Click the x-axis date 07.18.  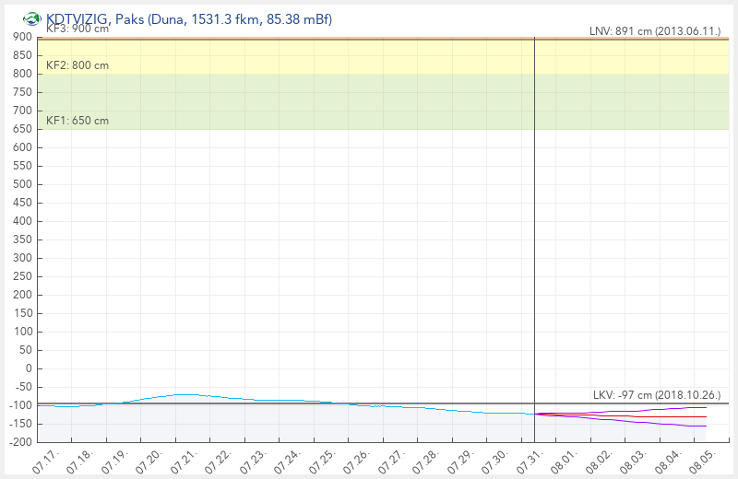[80, 461]
